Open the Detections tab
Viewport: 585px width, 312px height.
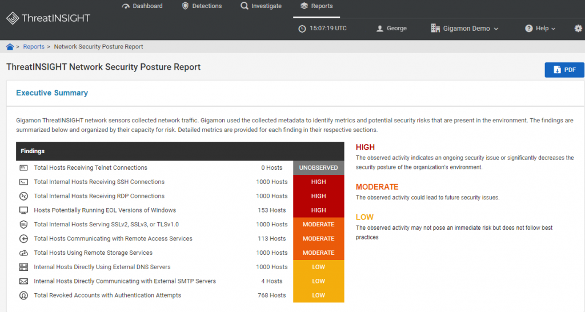[202, 6]
